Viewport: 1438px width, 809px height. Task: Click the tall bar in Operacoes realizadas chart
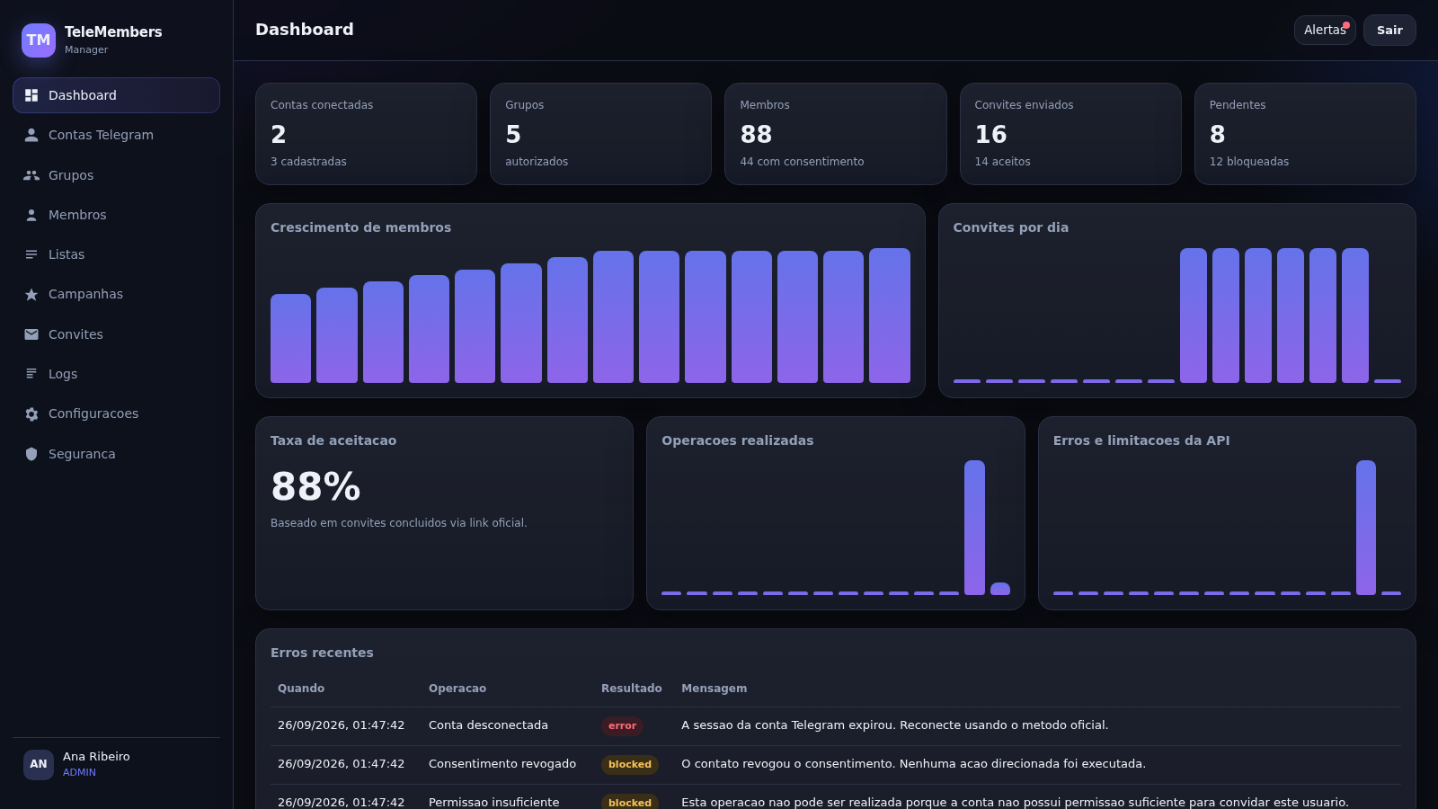[974, 528]
